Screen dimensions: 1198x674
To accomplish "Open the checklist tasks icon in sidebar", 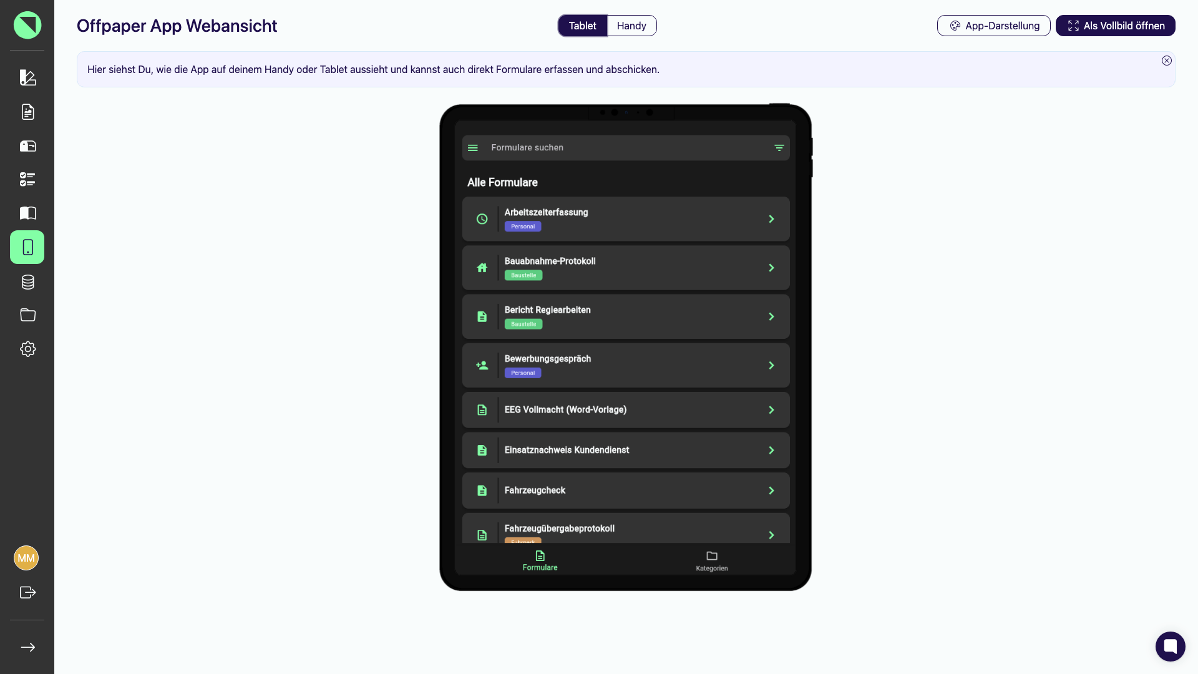I will [x=27, y=180].
